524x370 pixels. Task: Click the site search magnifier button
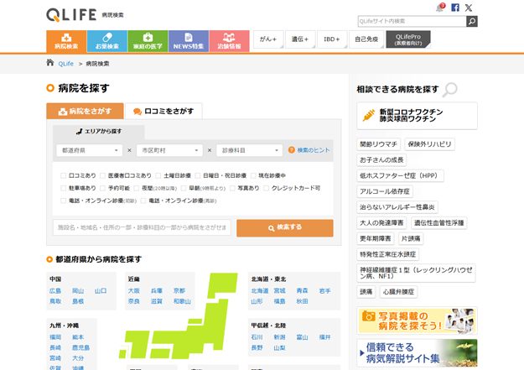click(472, 22)
